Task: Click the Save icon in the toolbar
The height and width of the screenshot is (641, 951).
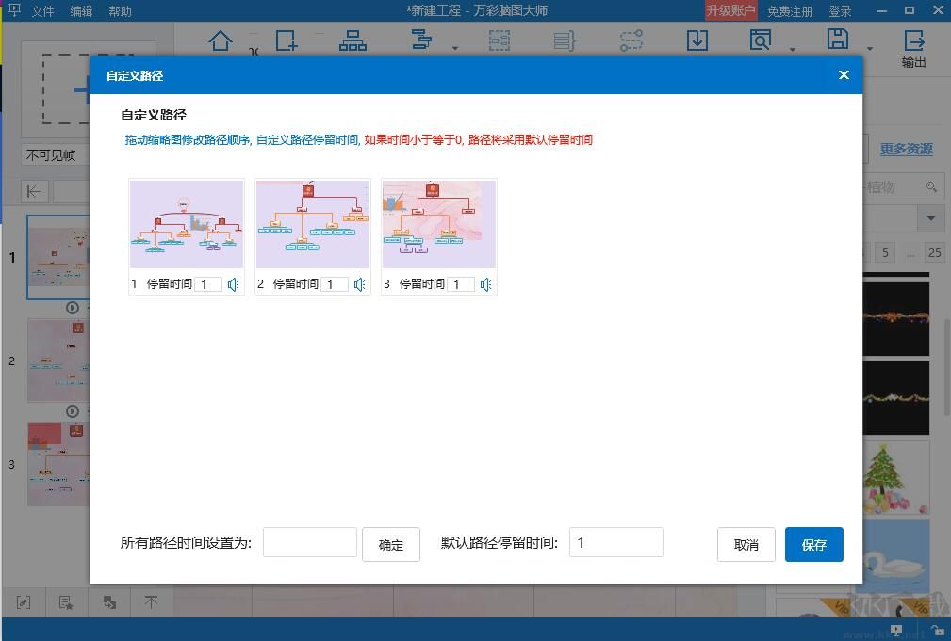Action: tap(837, 40)
